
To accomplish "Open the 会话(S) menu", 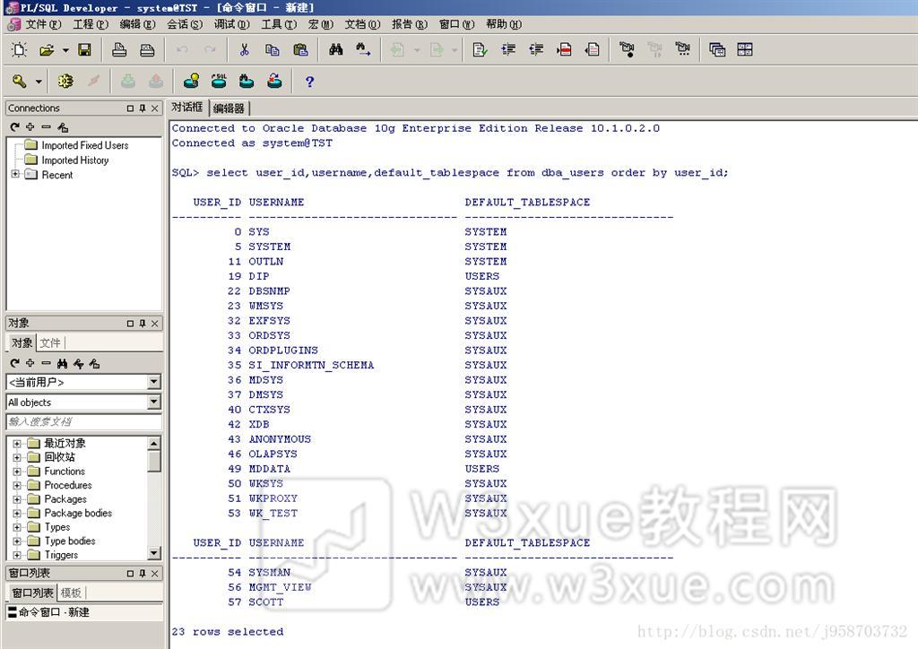I will coord(185,24).
